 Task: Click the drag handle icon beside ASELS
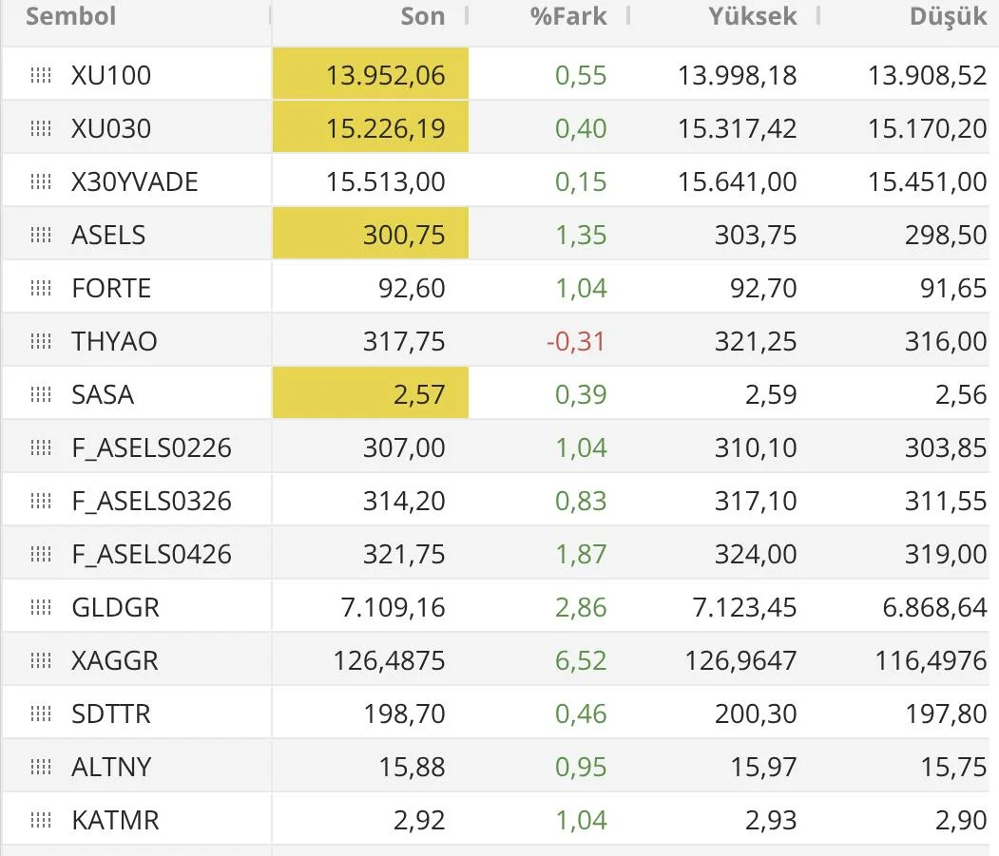coord(41,235)
